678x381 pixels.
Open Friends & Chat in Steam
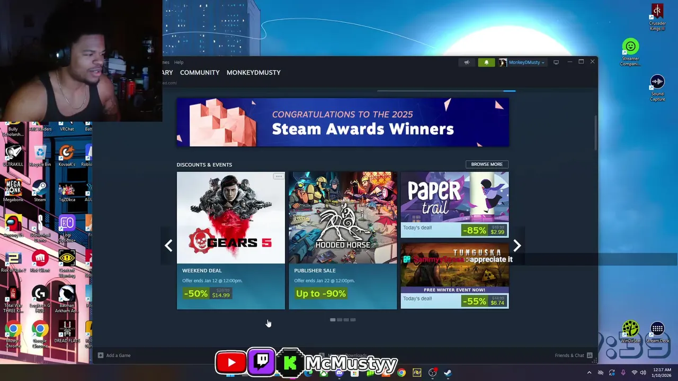point(574,356)
